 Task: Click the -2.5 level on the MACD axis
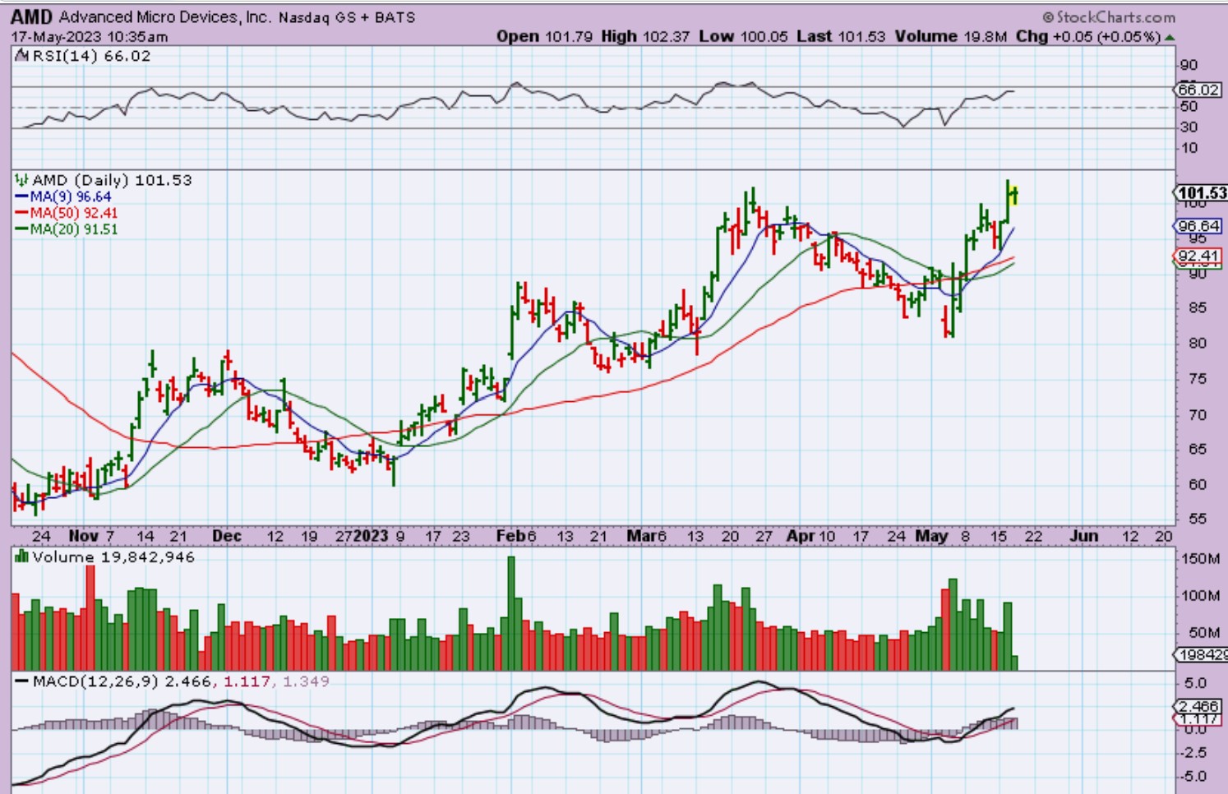pyautogui.click(x=1193, y=753)
